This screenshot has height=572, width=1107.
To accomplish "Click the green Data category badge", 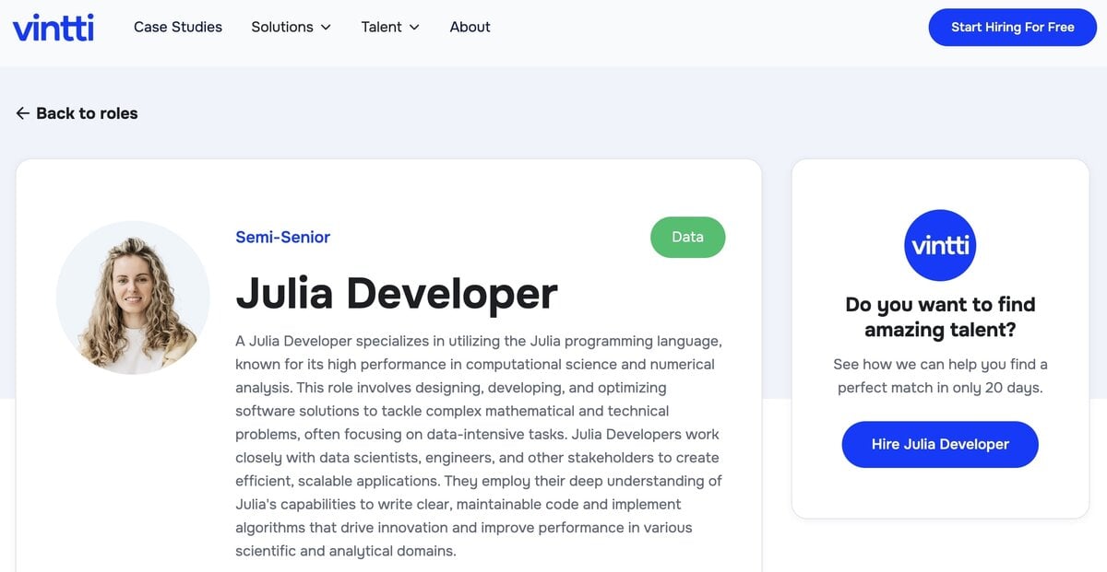I will (687, 237).
